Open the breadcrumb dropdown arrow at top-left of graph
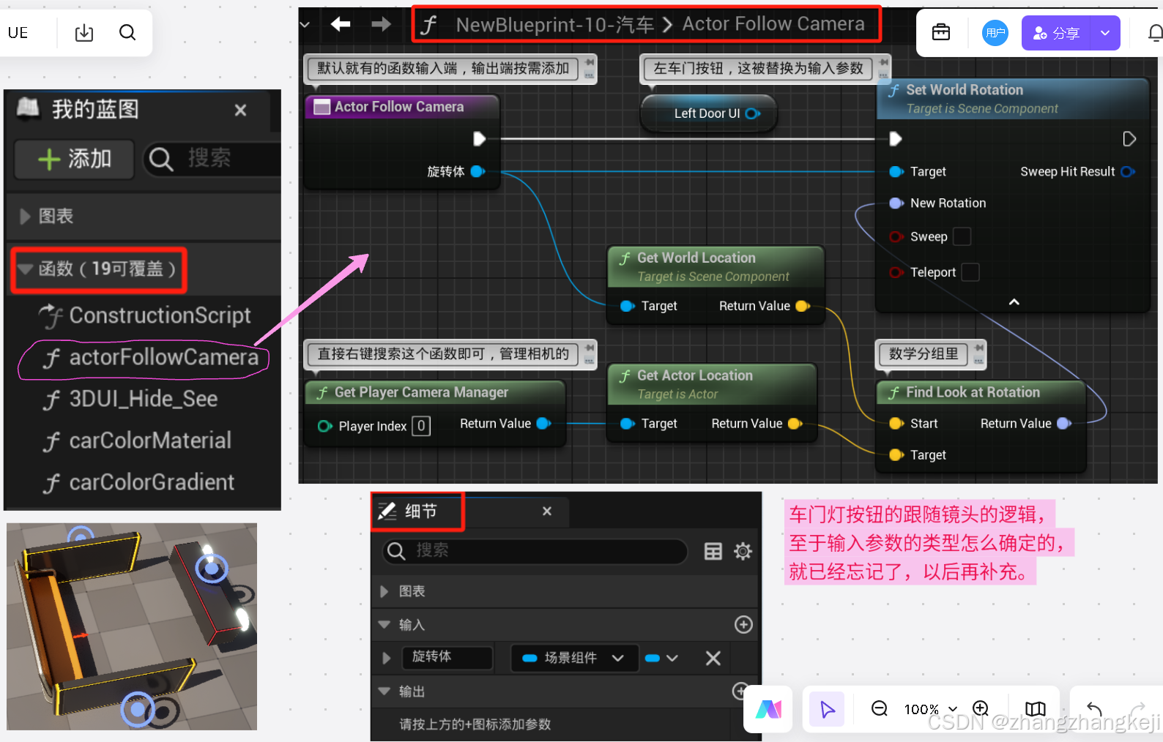 (305, 25)
